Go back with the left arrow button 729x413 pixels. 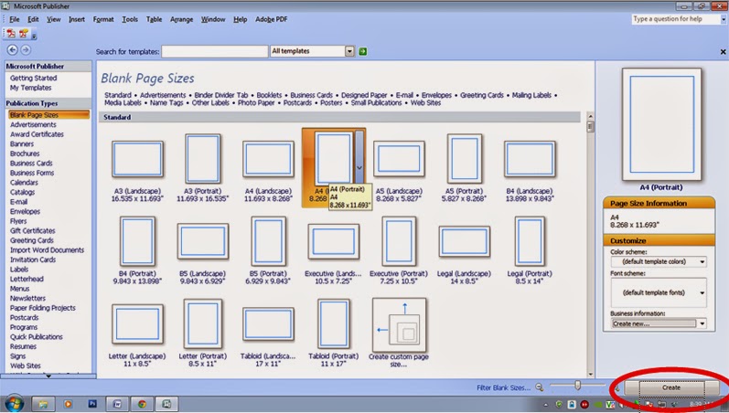(13, 49)
